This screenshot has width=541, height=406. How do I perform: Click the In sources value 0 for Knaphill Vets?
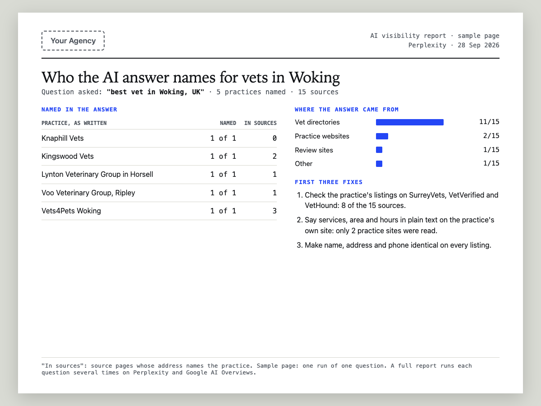point(275,138)
